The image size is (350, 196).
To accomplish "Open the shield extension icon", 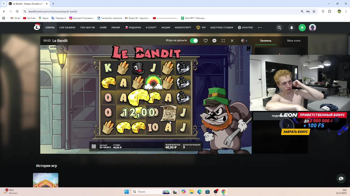I will pyautogui.click(x=323, y=11).
